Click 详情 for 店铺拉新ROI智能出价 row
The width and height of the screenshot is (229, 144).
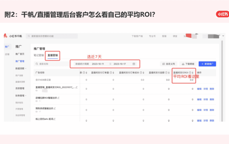pyautogui.click(x=205, y=100)
